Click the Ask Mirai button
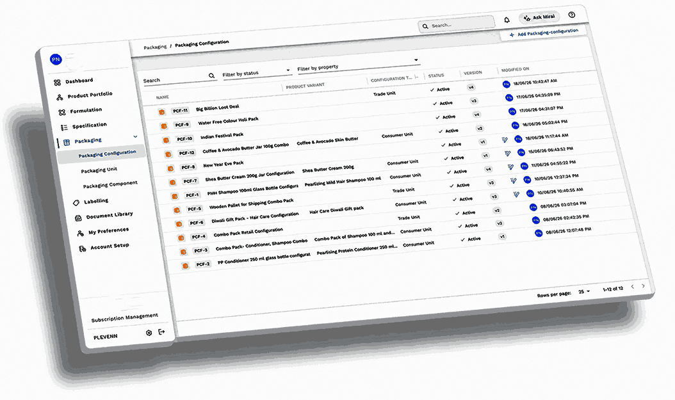The height and width of the screenshot is (400, 675). 539,18
